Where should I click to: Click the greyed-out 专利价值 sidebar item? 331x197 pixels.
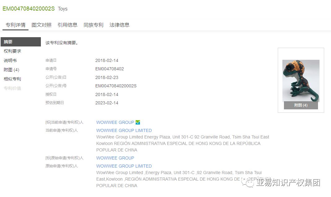tap(12, 88)
